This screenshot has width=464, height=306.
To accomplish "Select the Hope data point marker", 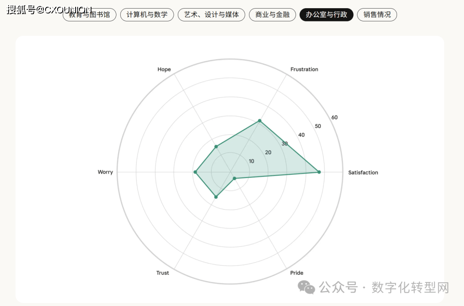I will click(216, 147).
